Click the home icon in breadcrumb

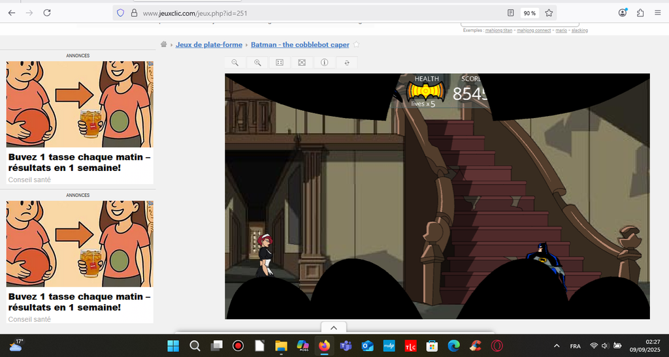click(x=165, y=45)
